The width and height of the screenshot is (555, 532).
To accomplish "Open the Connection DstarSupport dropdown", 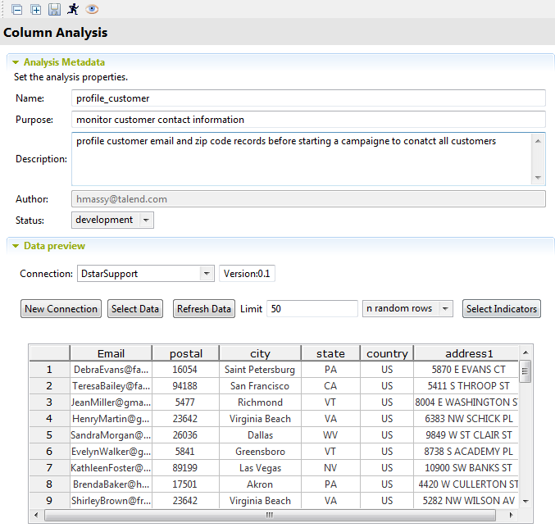I will [x=206, y=274].
